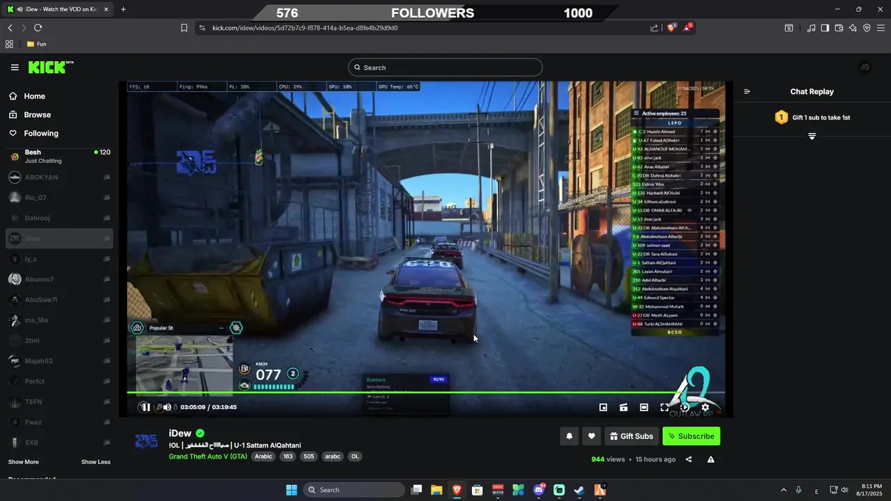The image size is (891, 501).
Task: Open the Grand Theft Auto V category link
Action: coord(207,456)
